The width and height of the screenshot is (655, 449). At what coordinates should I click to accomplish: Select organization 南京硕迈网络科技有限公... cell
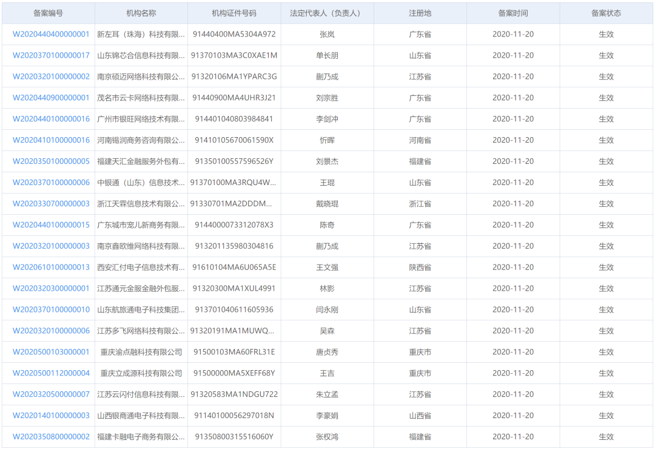click(x=141, y=76)
